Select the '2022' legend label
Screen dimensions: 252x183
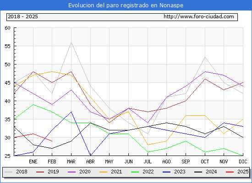[x=148, y=172]
